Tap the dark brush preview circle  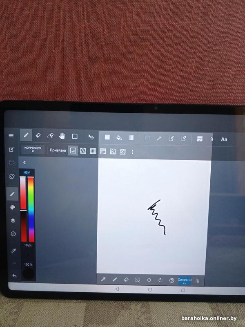coord(28,274)
